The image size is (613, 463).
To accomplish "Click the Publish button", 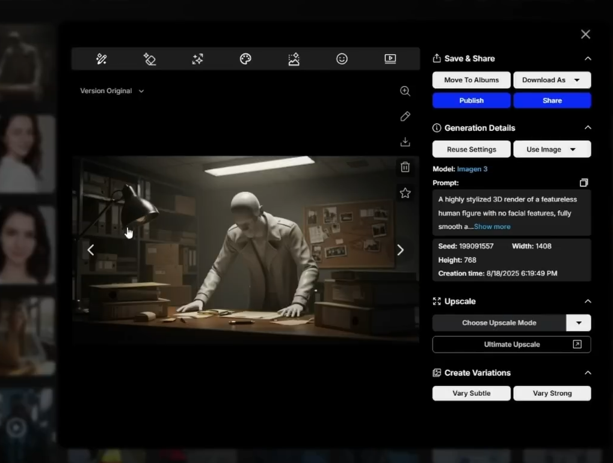I will tap(471, 101).
